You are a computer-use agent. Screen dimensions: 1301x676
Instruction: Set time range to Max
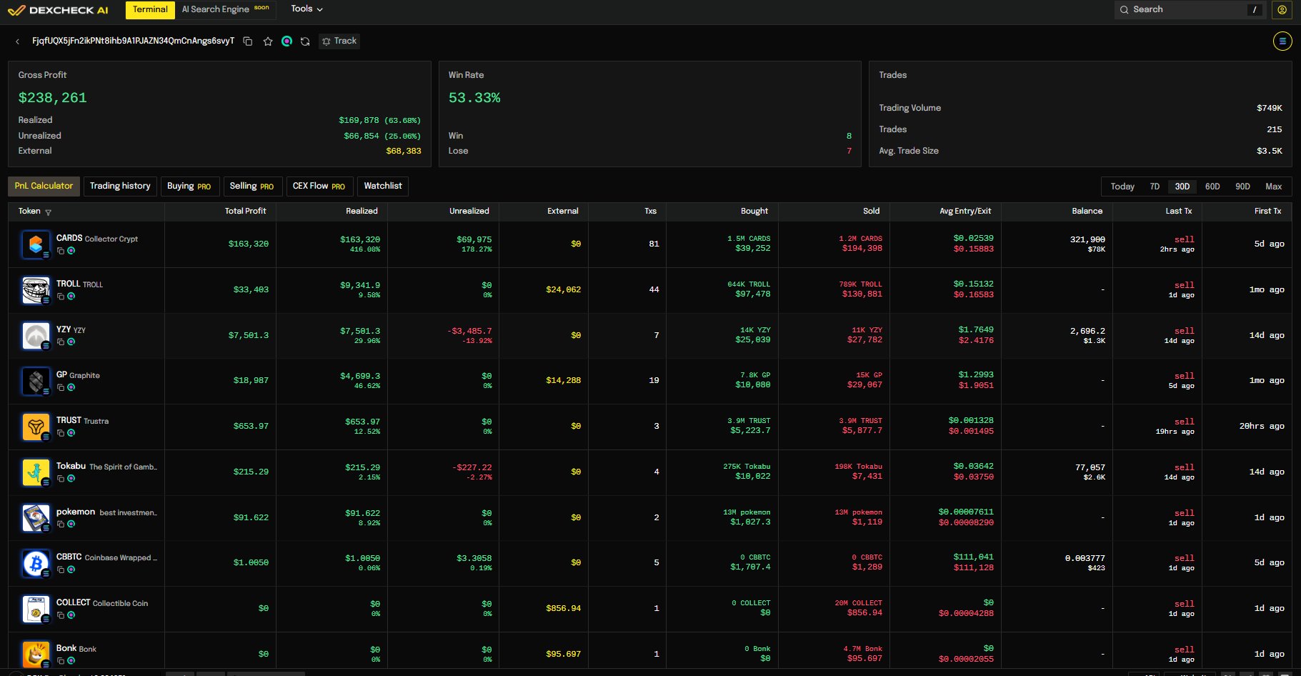(1273, 187)
